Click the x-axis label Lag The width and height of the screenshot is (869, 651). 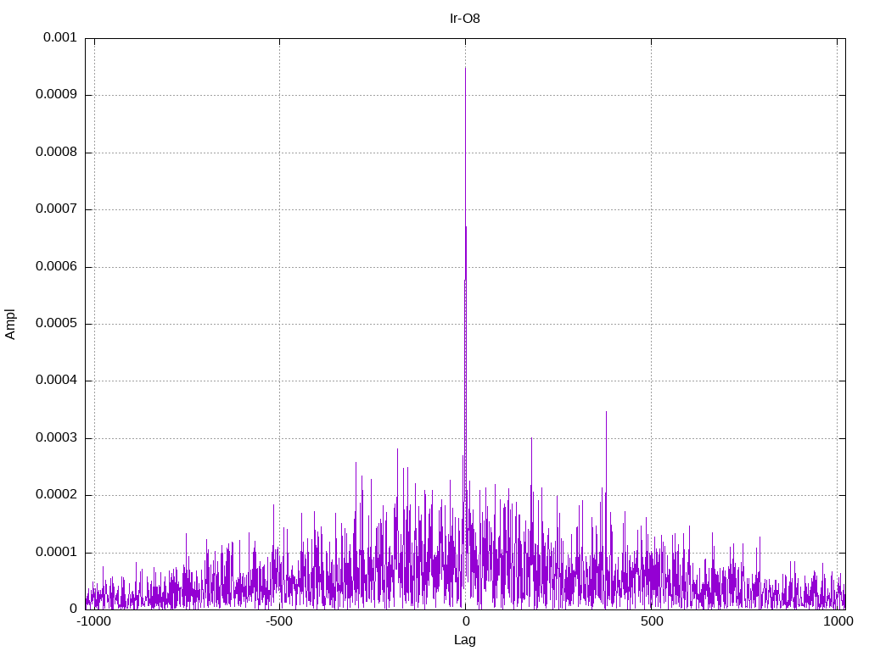coord(464,640)
